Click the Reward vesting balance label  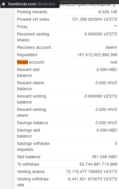(x=32, y=99)
